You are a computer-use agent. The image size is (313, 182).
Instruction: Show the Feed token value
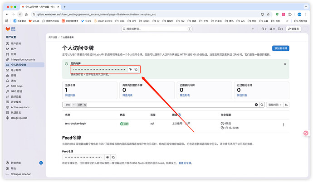click(107, 157)
